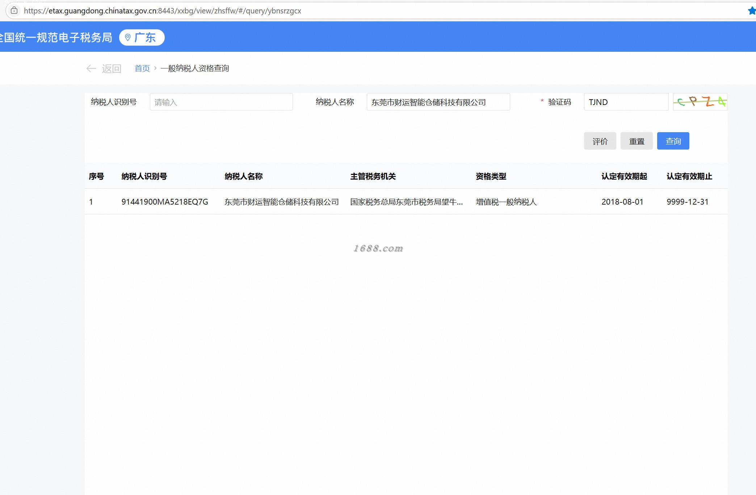
Task: Click the blue 查询 query button
Action: point(673,141)
